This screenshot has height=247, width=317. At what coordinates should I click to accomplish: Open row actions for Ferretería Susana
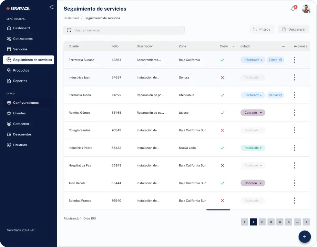tap(294, 60)
